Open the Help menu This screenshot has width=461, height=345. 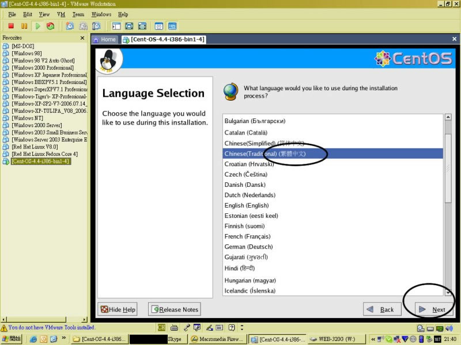[123, 14]
